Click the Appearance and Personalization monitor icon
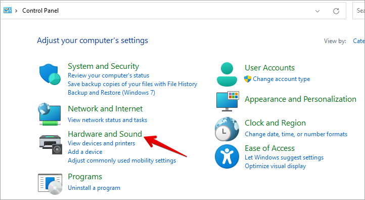The height and width of the screenshot is (200, 365). tap(227, 101)
